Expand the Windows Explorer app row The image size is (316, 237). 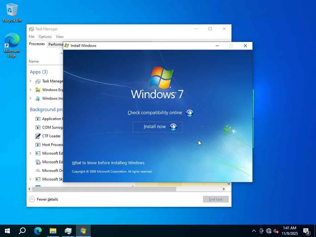click(x=31, y=90)
